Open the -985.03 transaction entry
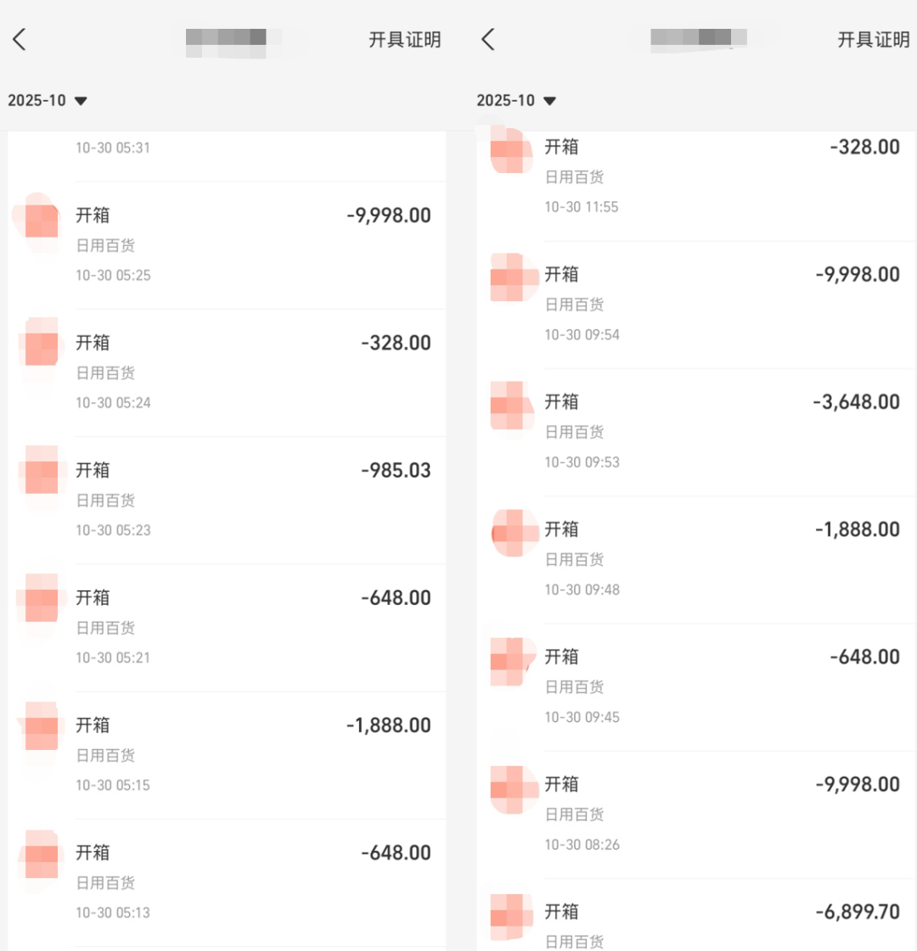 point(253,500)
